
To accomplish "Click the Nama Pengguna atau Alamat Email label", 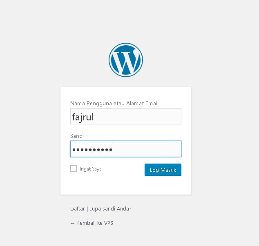I will point(114,104).
